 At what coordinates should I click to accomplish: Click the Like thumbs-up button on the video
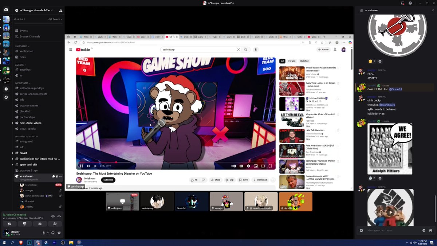click(x=195, y=180)
